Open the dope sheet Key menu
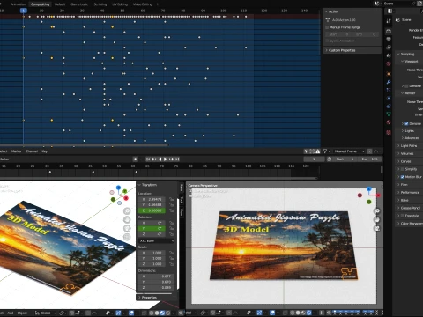Viewport: 423px width, 317px height. click(45, 151)
